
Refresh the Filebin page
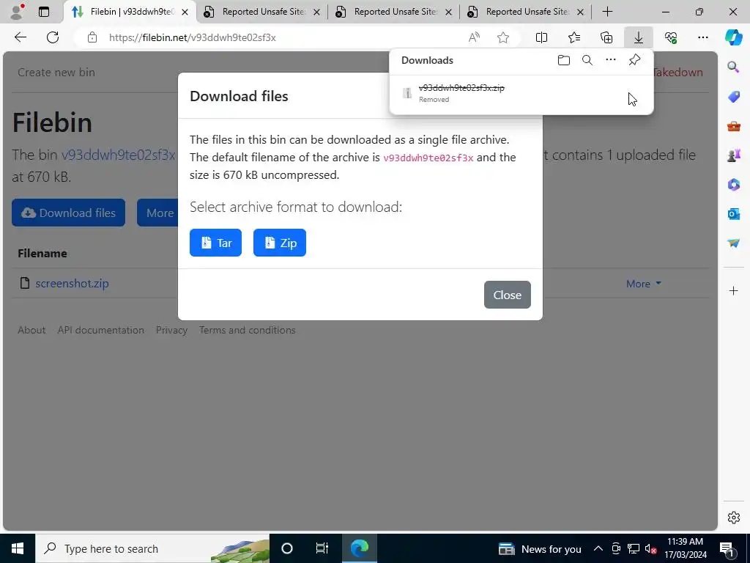coord(53,37)
